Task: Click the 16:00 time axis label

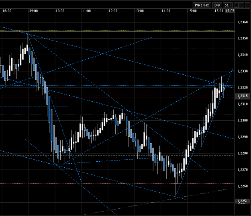Action: tap(218, 11)
